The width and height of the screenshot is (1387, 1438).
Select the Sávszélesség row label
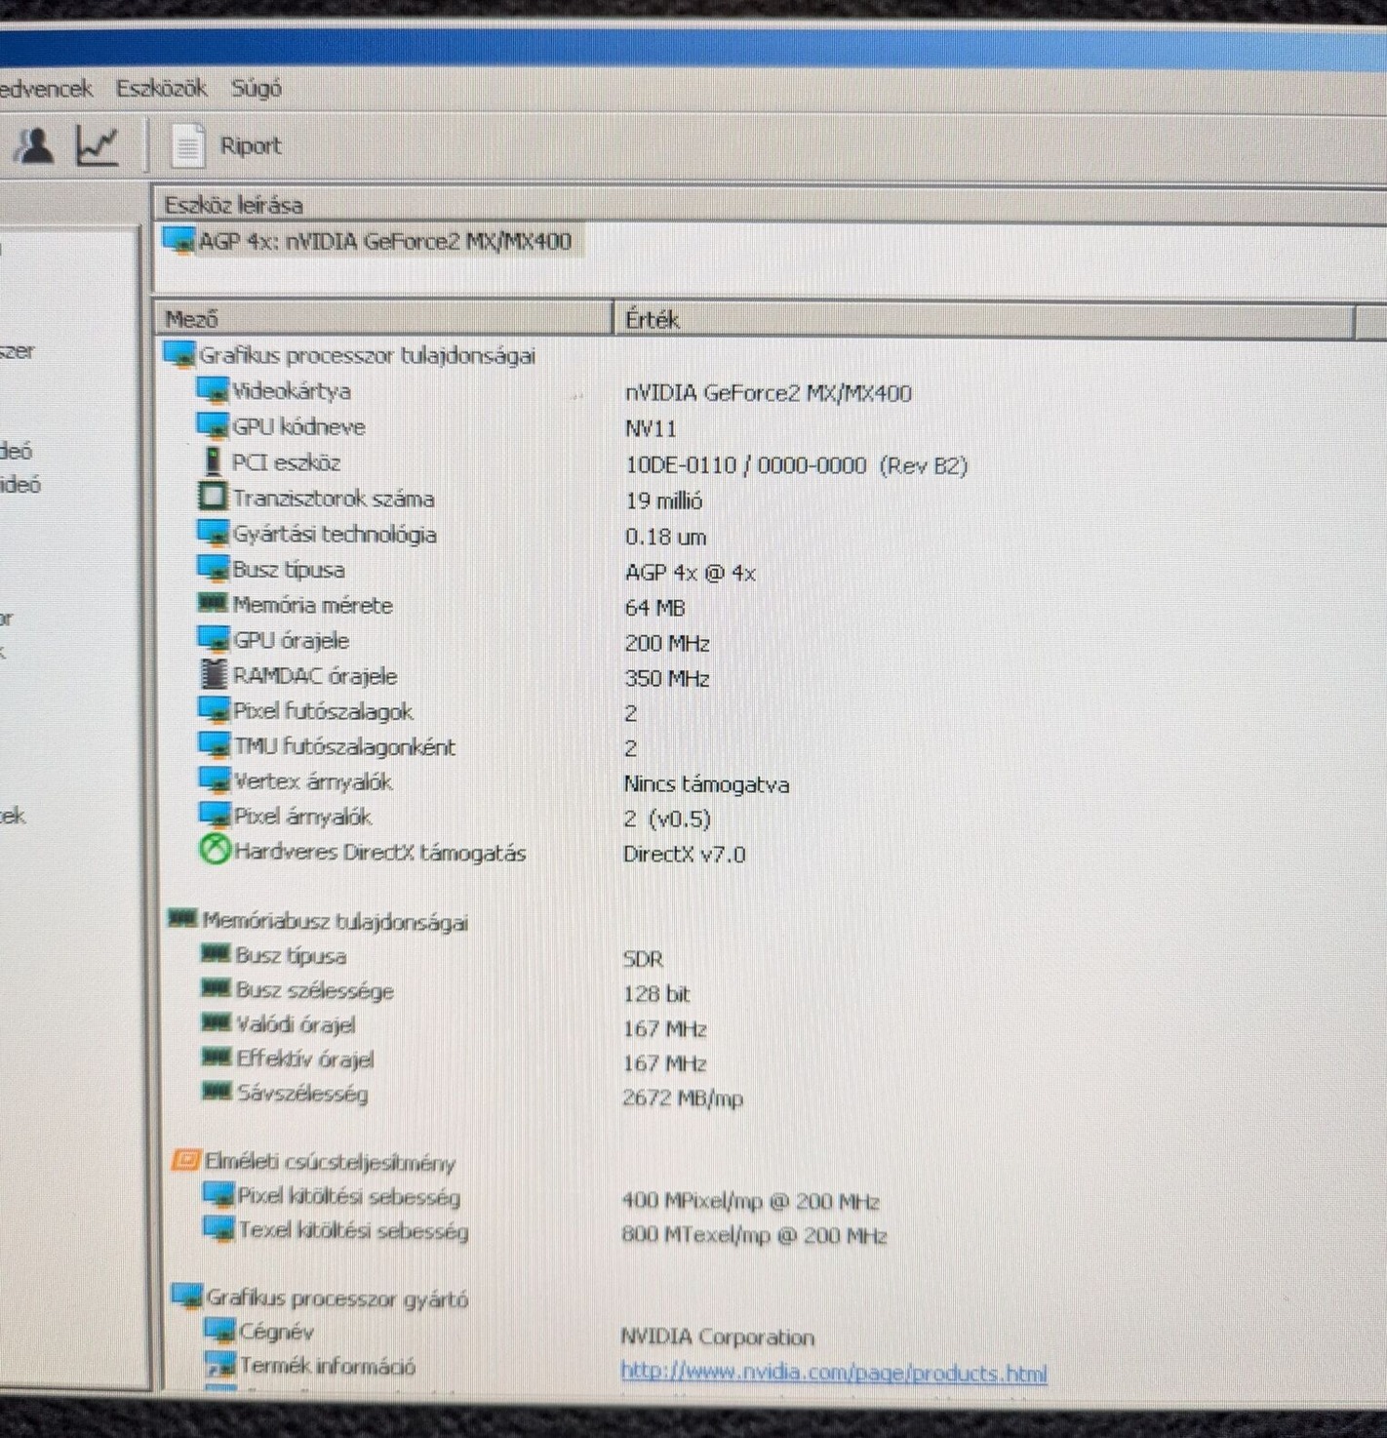tap(302, 1094)
